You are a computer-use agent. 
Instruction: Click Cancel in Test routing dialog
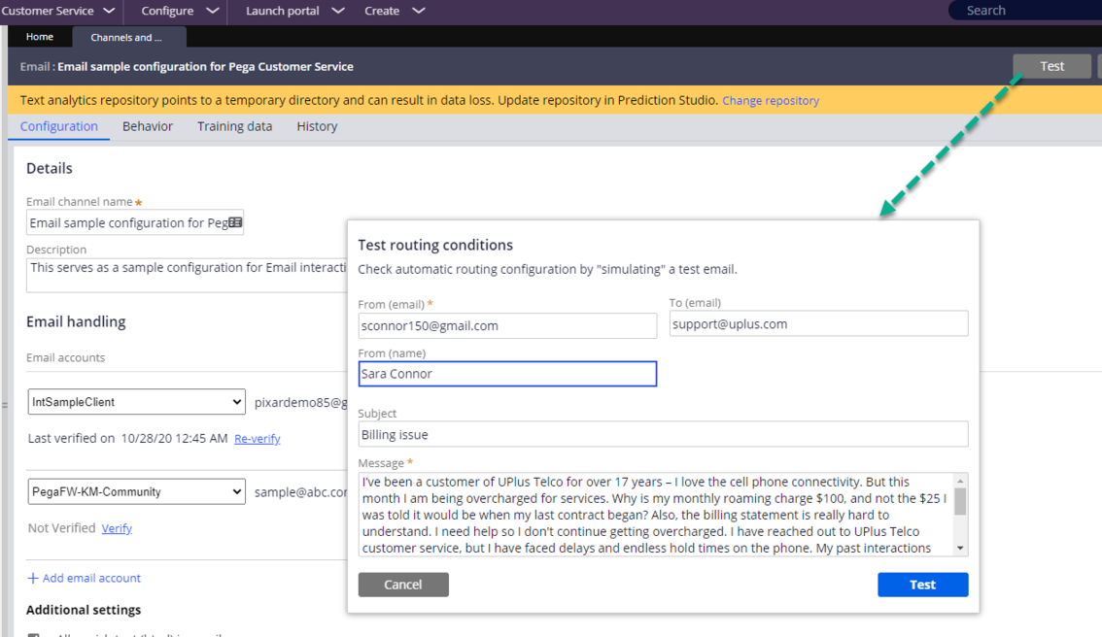click(x=403, y=585)
